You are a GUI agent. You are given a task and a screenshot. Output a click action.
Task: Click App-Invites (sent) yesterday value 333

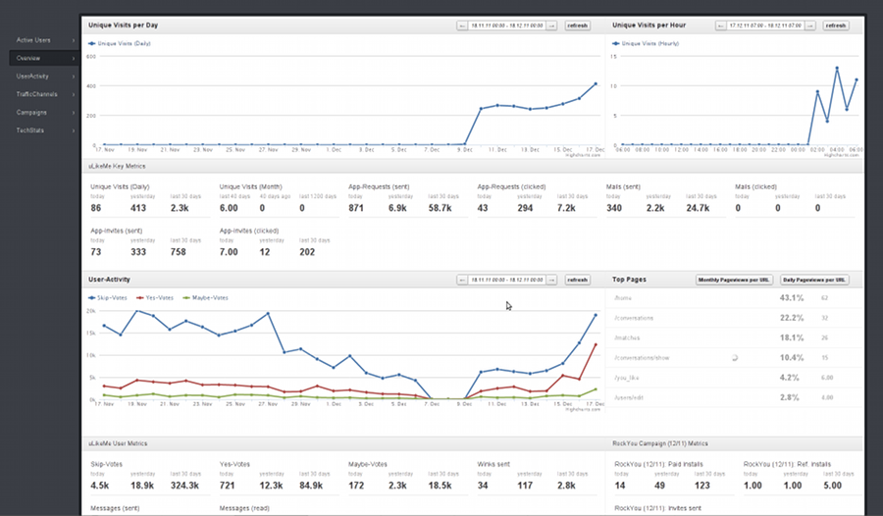(138, 252)
